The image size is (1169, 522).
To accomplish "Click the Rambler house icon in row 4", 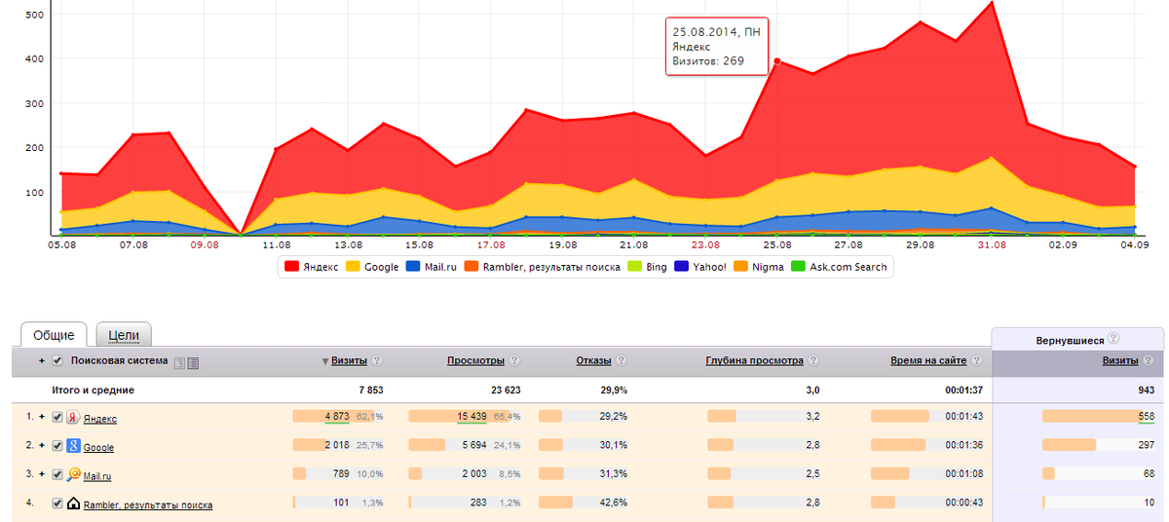I will [x=73, y=504].
